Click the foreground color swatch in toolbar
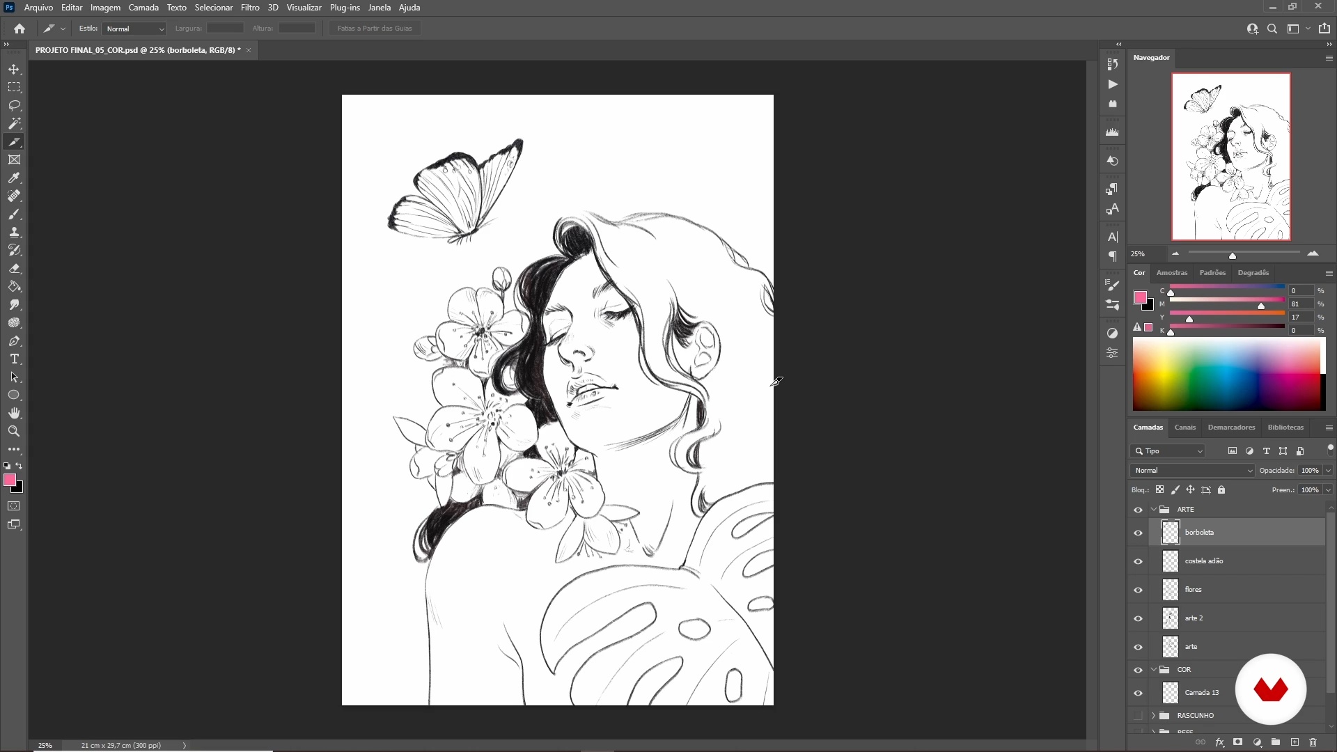The image size is (1337, 752). pyautogui.click(x=10, y=480)
